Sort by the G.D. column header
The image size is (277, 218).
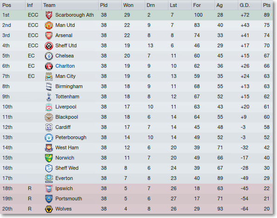click(x=245, y=5)
